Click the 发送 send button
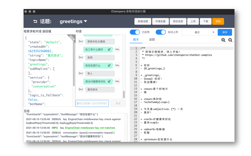Viewport: 251px width, 156px height. [118, 103]
